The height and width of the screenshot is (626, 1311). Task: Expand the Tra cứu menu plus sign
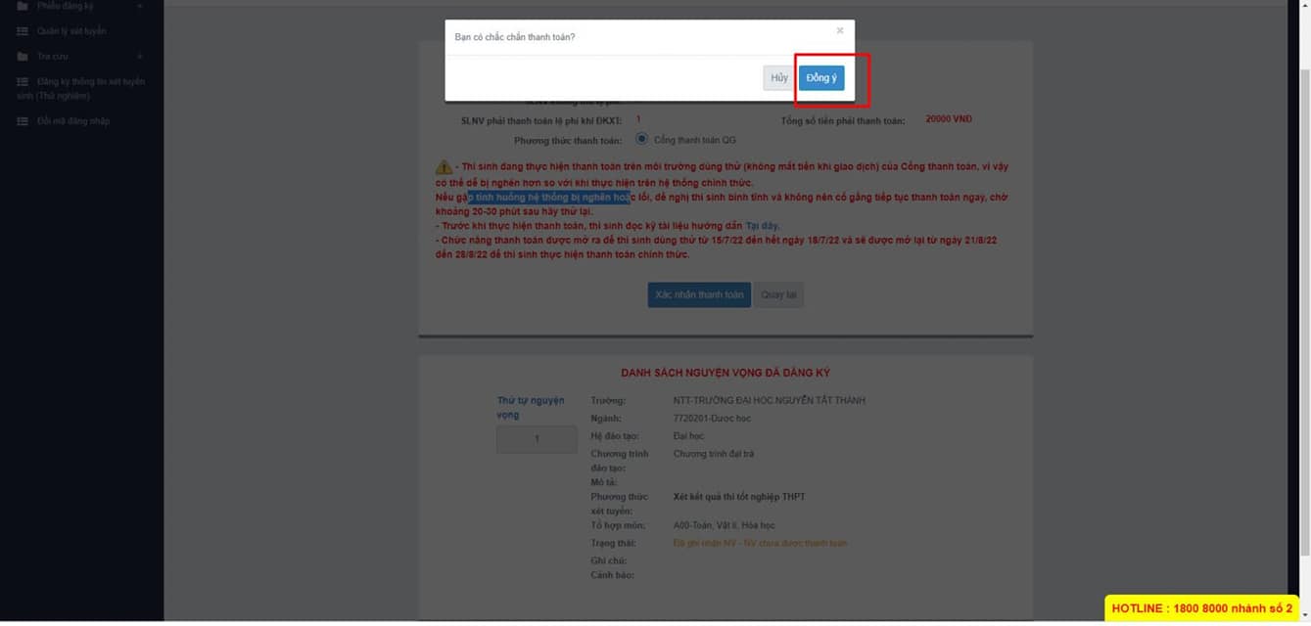click(140, 57)
